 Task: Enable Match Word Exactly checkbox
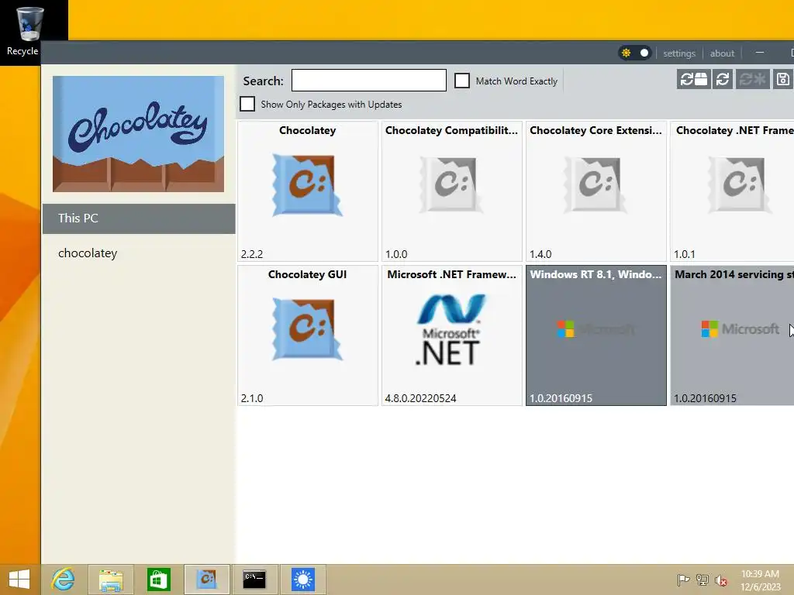click(x=462, y=81)
